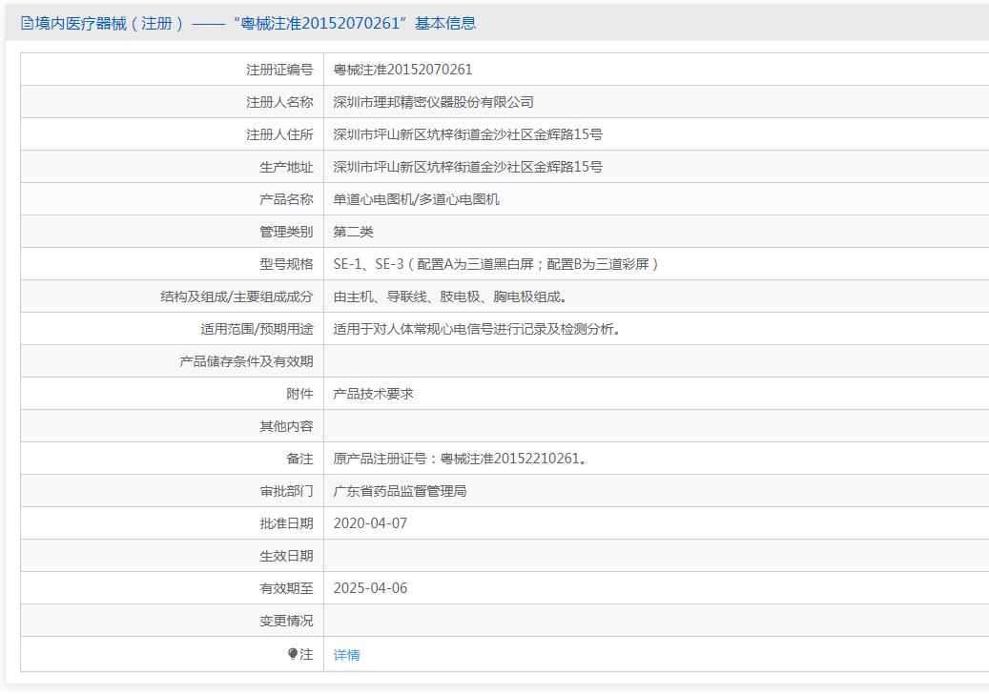Open the 详情 link
Viewport: 989px width, 695px height.
[346, 655]
